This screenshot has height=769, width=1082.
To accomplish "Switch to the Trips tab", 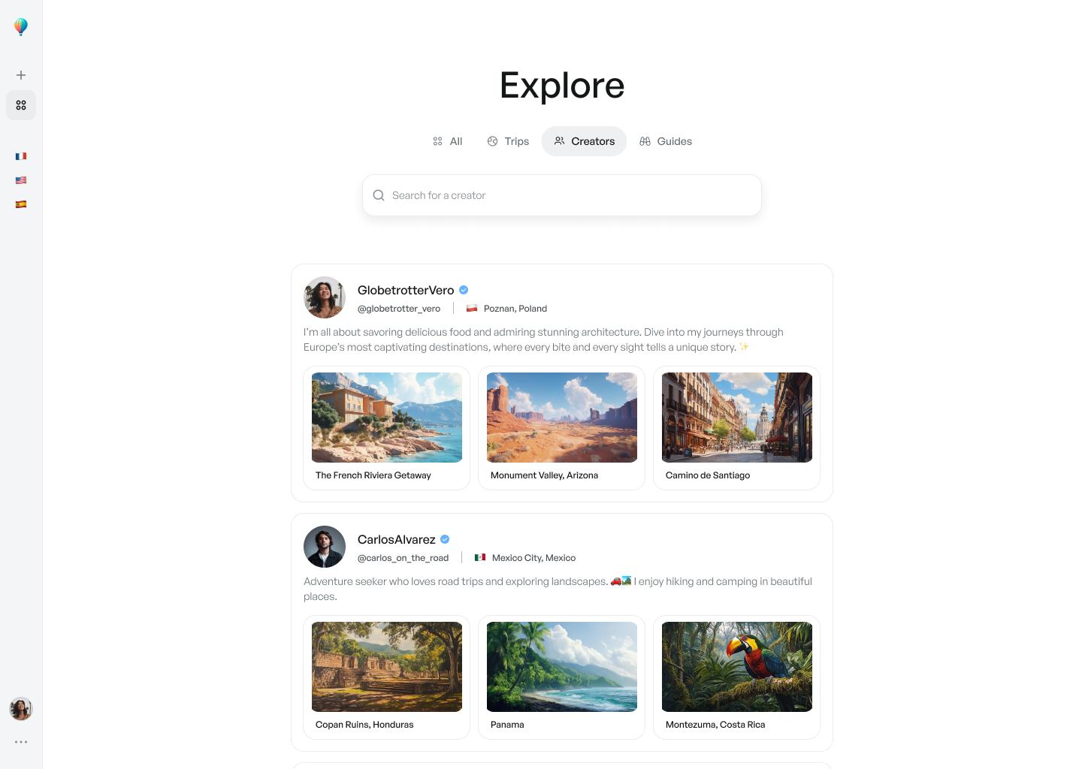I will 509,141.
